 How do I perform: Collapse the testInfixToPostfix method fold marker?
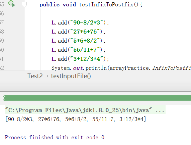(24, 4)
